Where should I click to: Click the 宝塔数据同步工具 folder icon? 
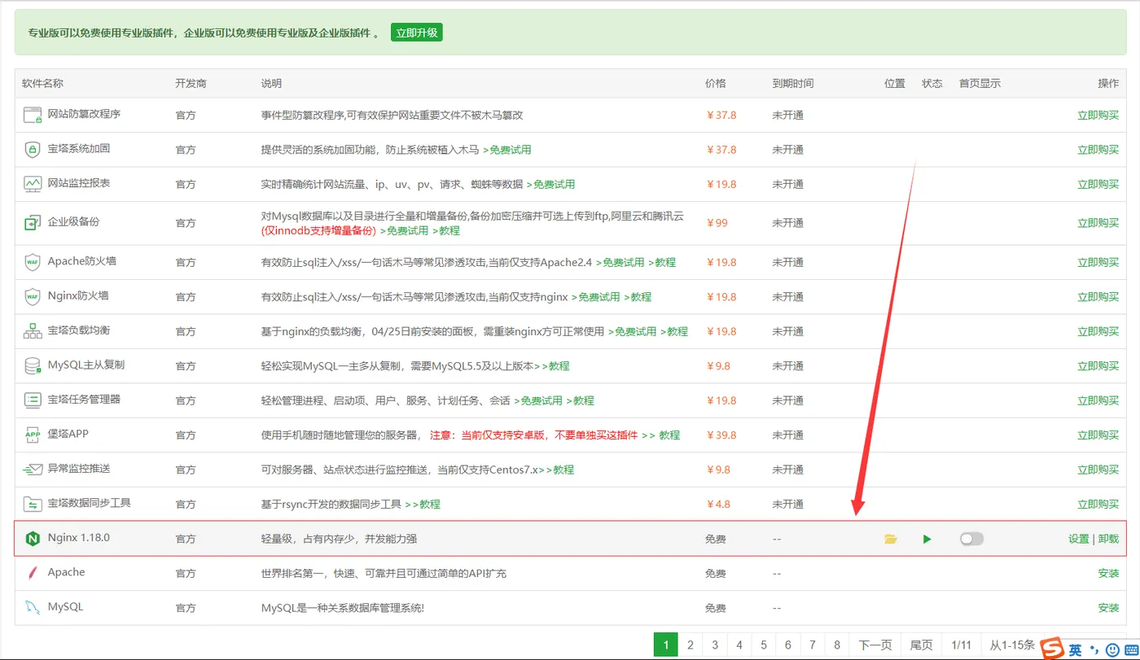click(x=33, y=504)
